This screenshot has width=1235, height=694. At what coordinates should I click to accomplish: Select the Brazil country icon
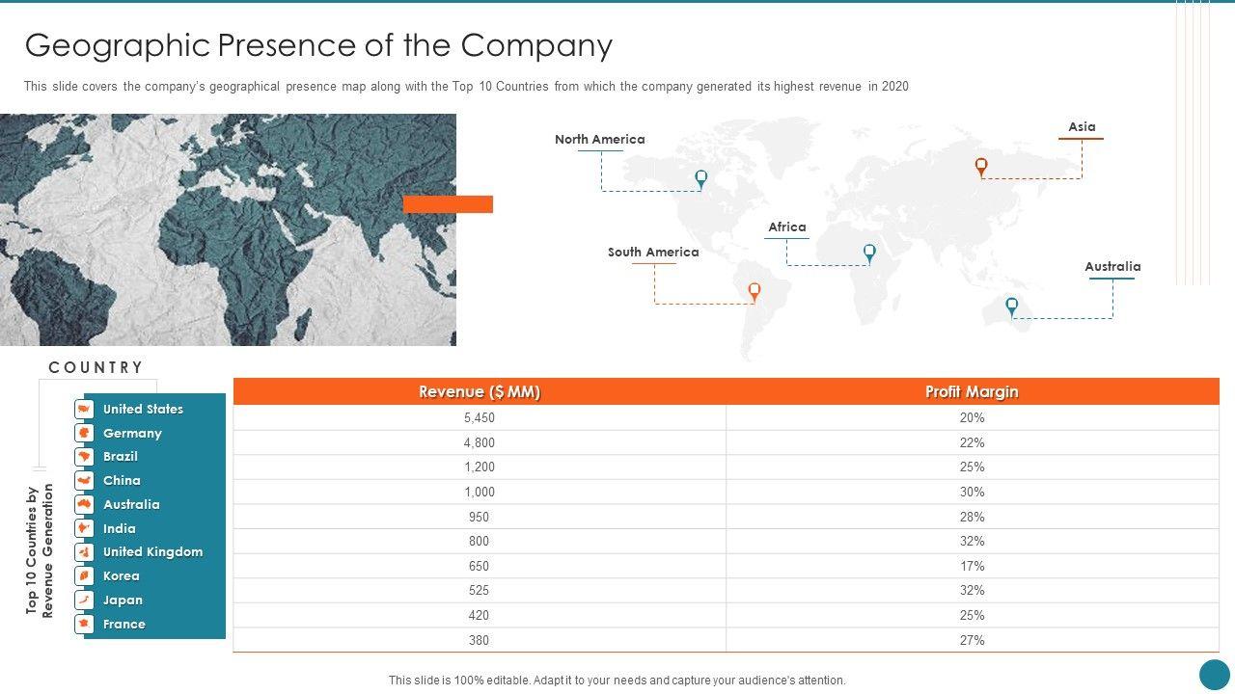tap(84, 457)
